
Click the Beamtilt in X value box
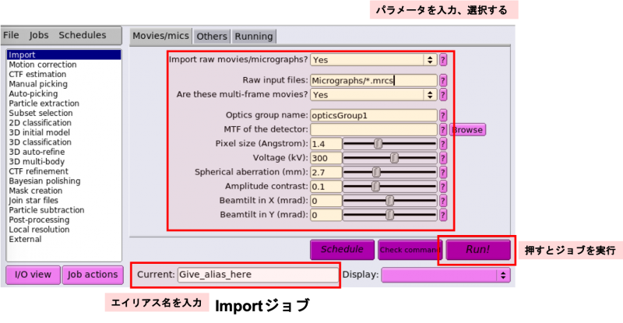[326, 201]
